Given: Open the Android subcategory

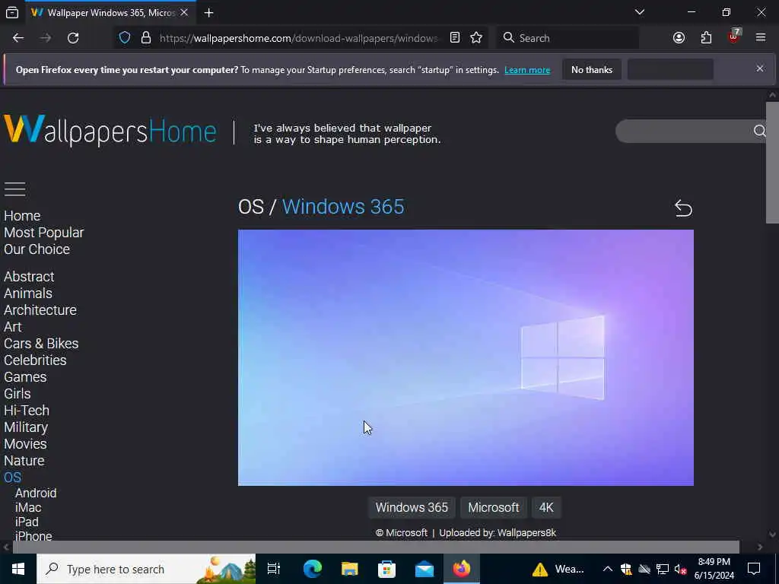Looking at the screenshot, I should (x=36, y=493).
